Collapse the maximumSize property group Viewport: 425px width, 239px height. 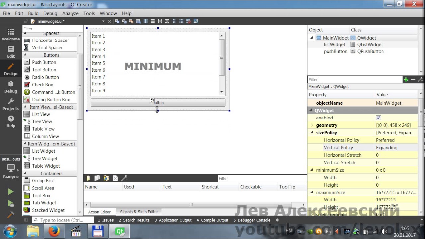tap(312, 192)
